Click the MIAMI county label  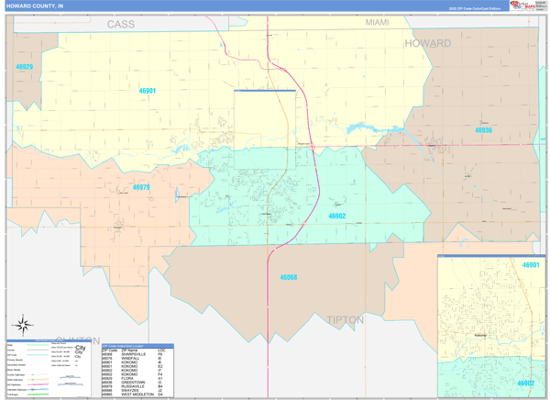pos(377,21)
